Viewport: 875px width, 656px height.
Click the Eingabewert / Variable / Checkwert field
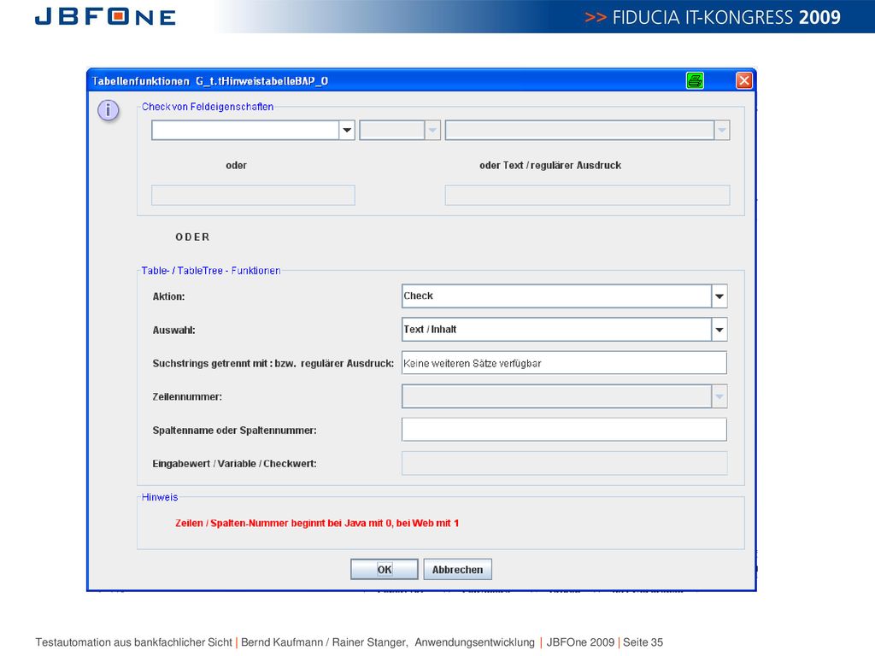point(564,463)
